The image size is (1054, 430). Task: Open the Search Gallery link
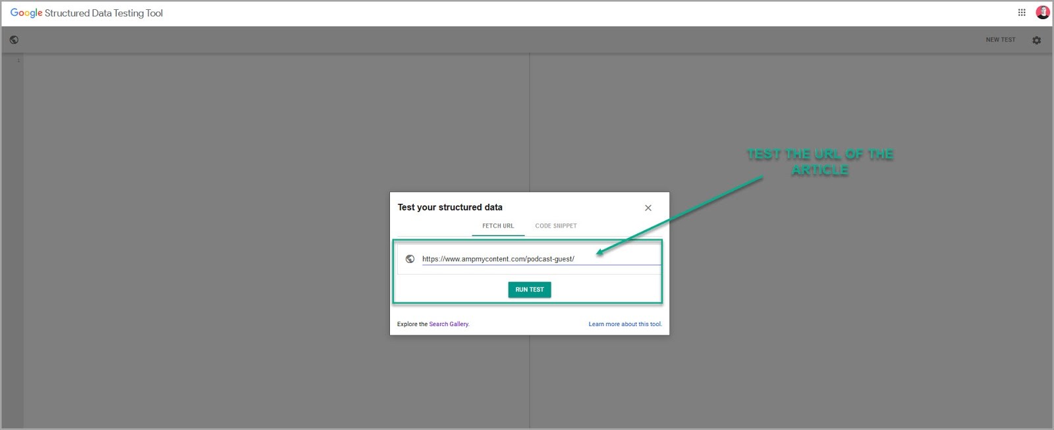click(x=449, y=324)
